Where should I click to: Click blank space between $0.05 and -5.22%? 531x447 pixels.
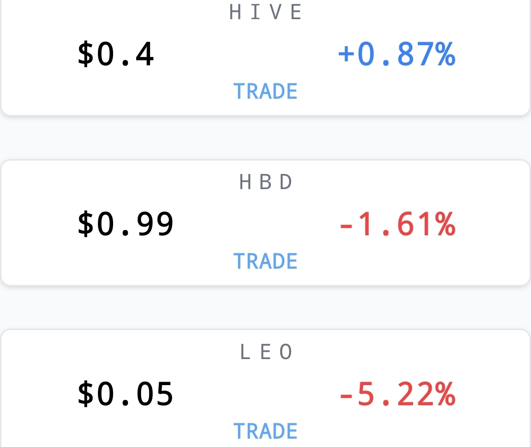257,393
